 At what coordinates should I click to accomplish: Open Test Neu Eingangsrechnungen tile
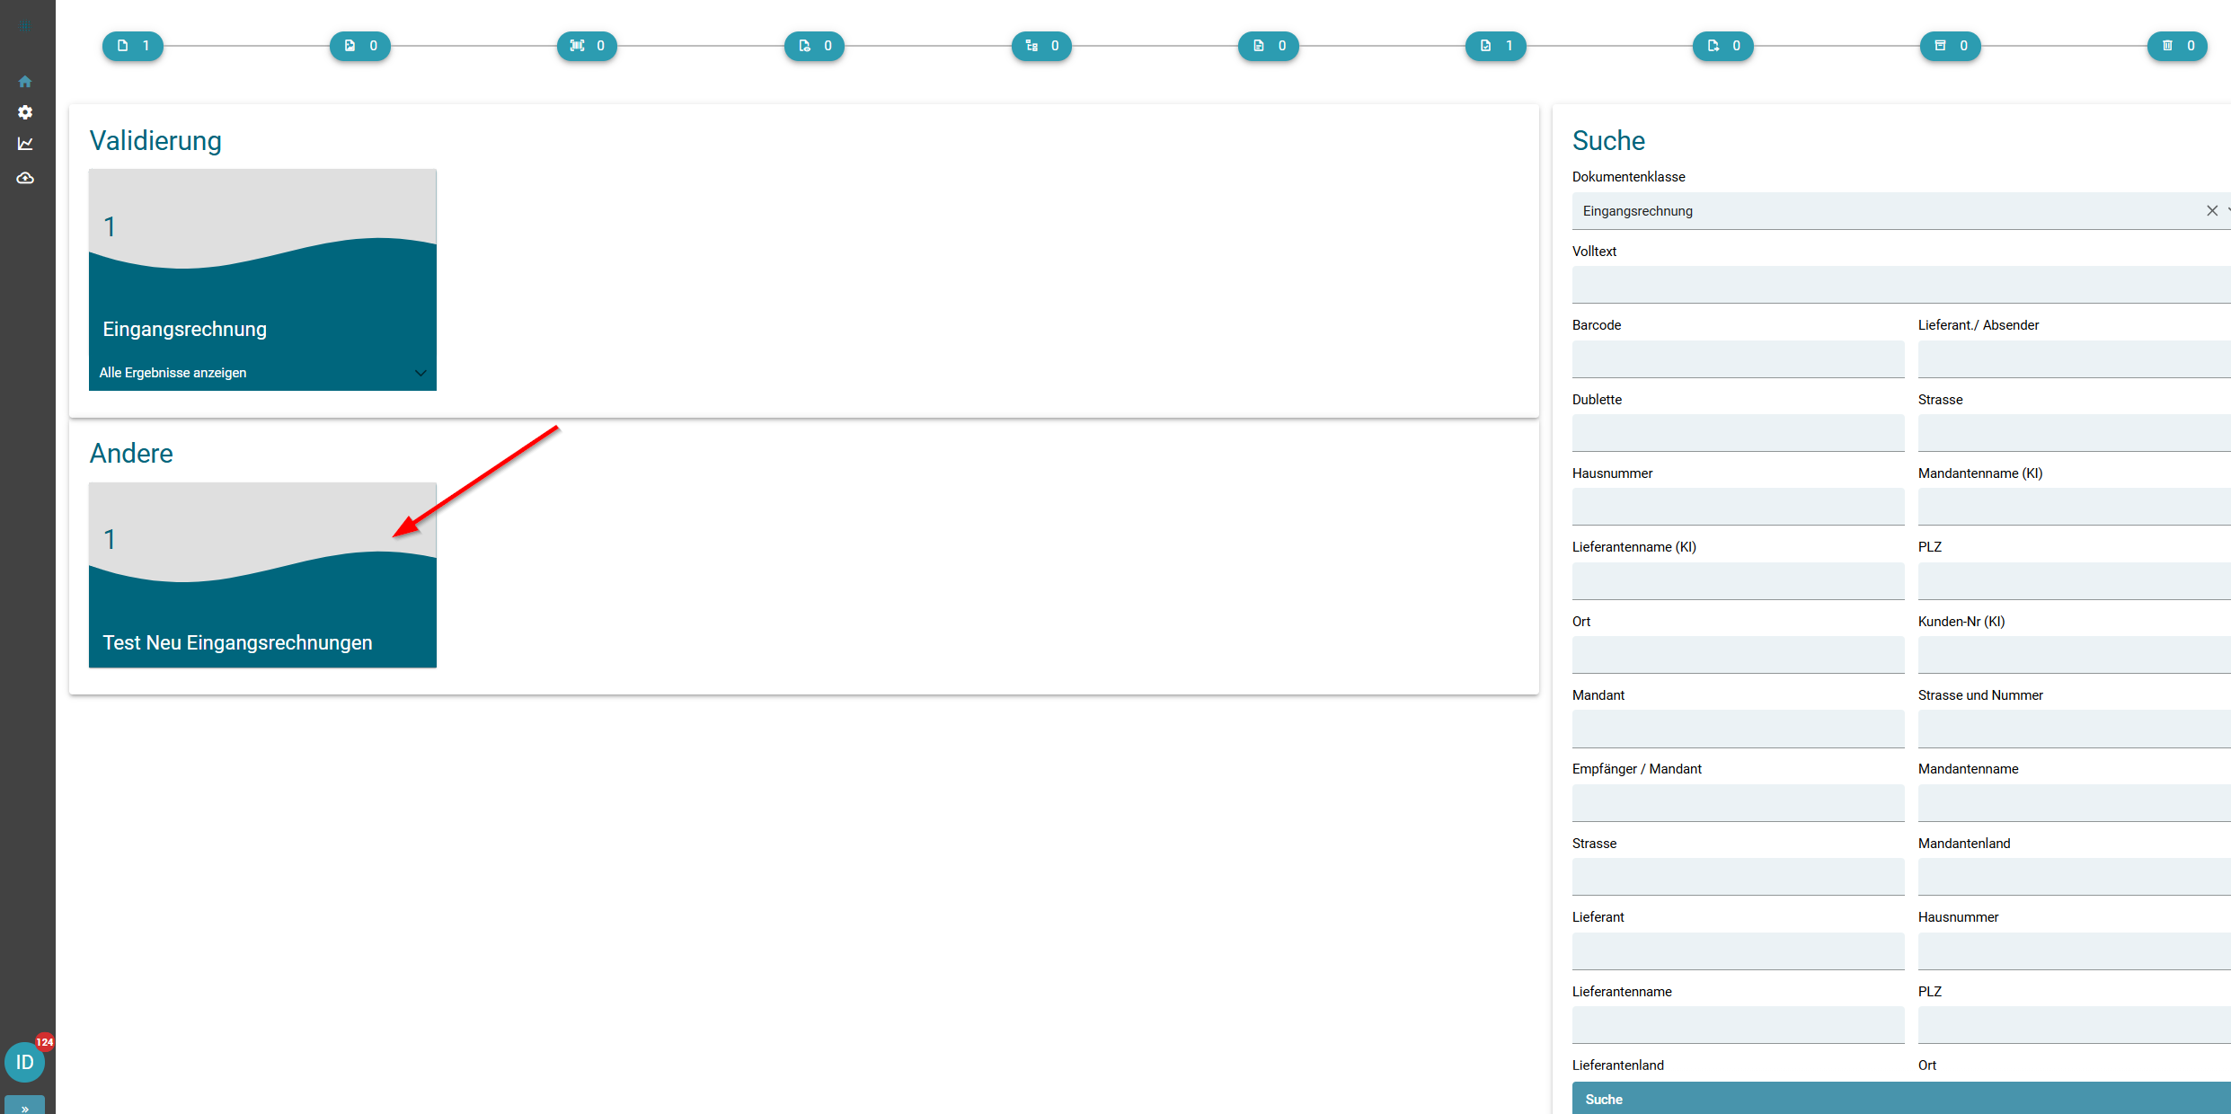click(262, 575)
